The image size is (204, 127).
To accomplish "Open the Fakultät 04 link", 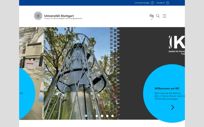I will (160, 3).
